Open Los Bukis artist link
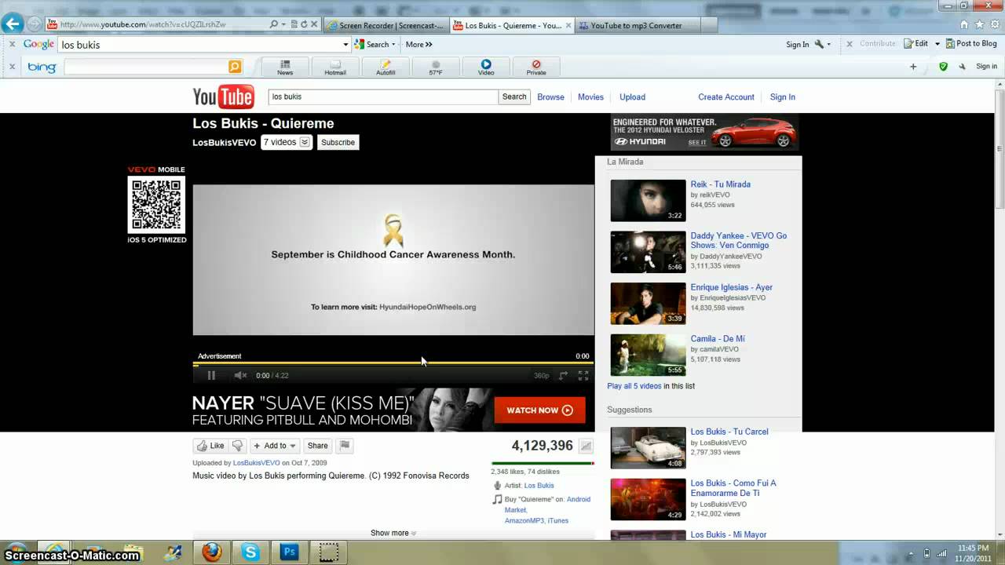This screenshot has height=565, width=1005. tap(539, 486)
